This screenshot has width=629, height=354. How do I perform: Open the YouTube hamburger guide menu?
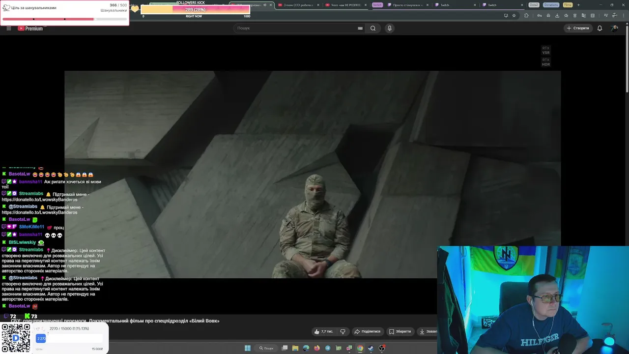point(9,28)
